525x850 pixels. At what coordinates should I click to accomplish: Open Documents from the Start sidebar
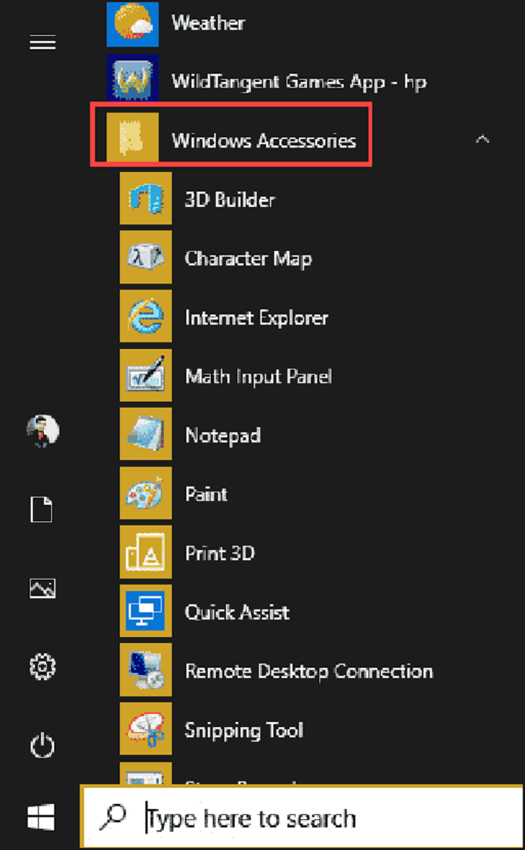42,510
